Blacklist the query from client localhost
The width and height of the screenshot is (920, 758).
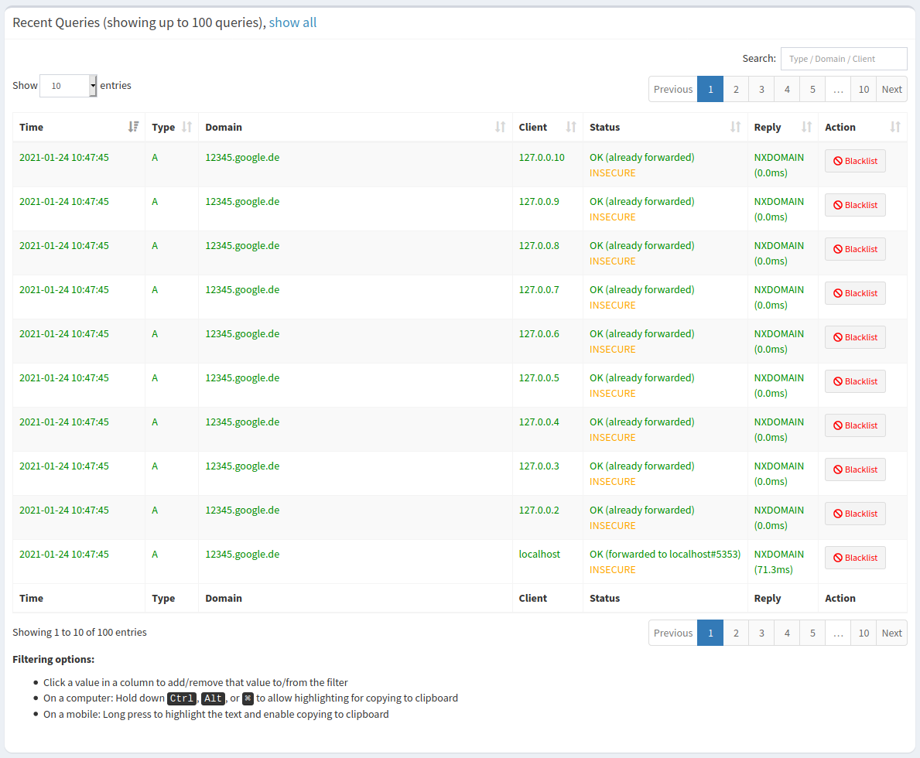(854, 558)
